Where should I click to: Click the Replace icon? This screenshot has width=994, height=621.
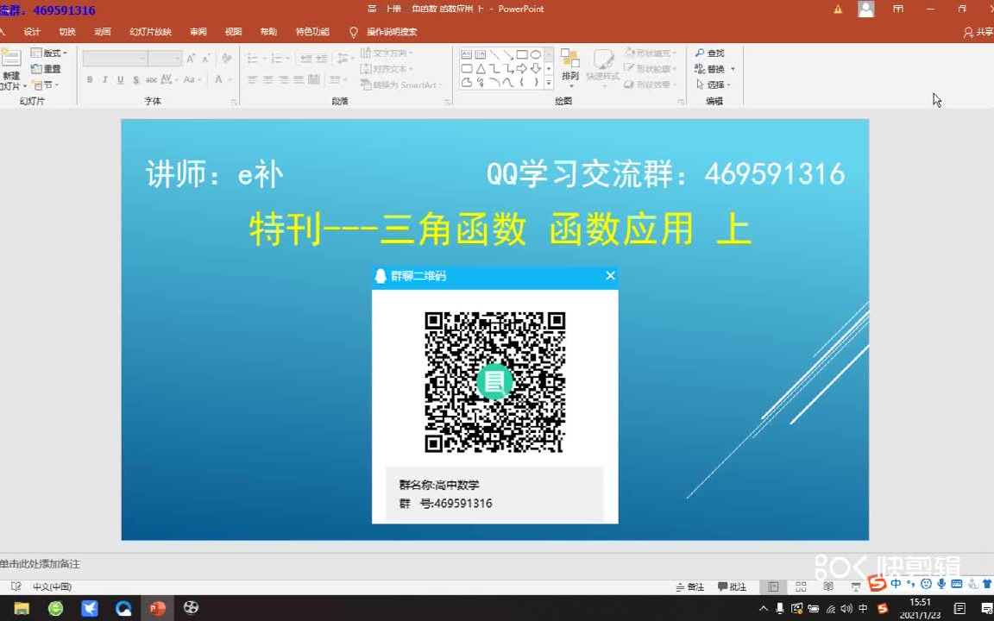pos(713,69)
